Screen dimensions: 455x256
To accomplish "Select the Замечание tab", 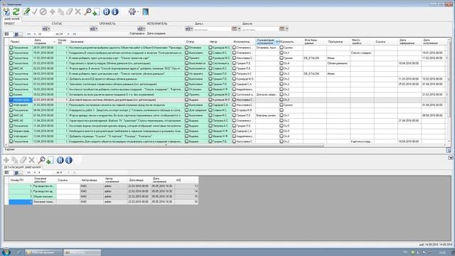I will point(12,19).
